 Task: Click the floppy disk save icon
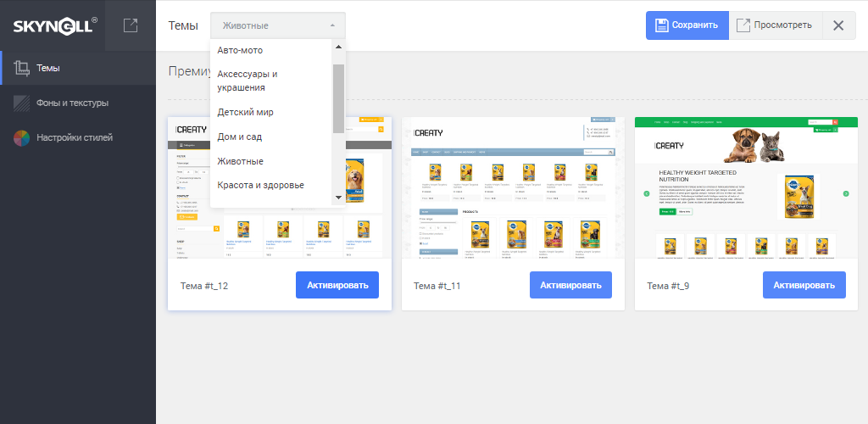(661, 25)
